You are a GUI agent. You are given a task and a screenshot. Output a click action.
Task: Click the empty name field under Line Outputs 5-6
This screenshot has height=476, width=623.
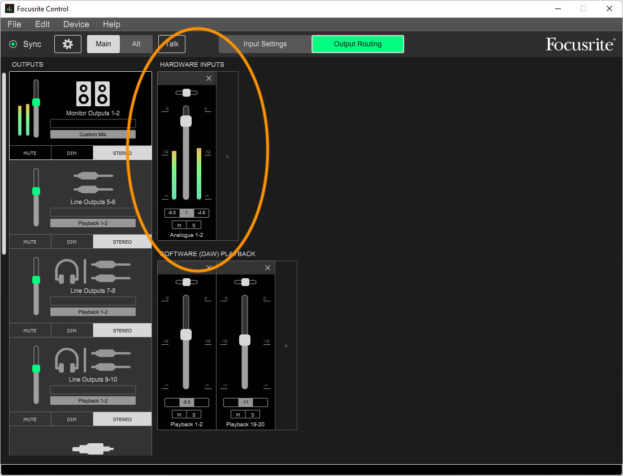(93, 212)
